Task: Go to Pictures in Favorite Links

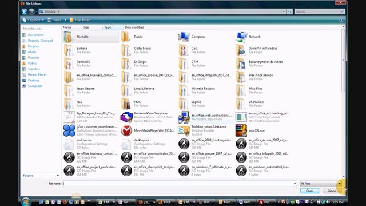Action: click(33, 58)
